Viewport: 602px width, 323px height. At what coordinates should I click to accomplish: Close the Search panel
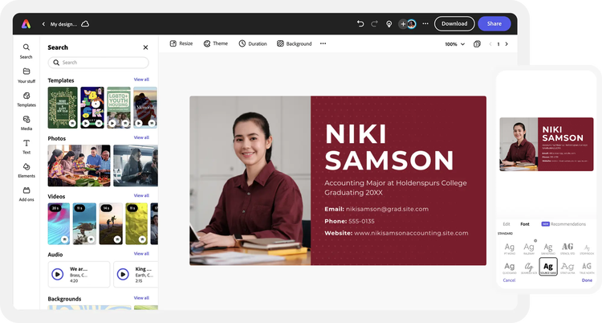click(145, 47)
